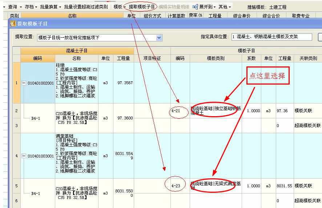The width and height of the screenshot is (322, 208).
Task: Click 超高模板关联 cell in row 3
Action: [308, 126]
